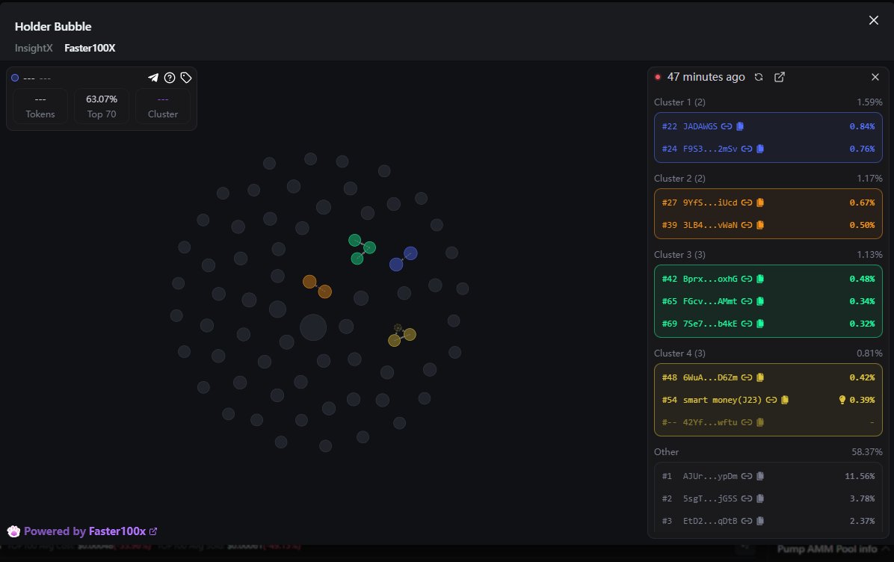Copy address of #48 6WuA...D6Zm
This screenshot has width=894, height=562.
(760, 377)
